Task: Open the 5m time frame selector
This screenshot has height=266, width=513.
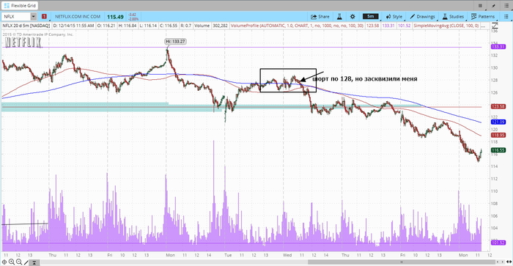Action: [x=370, y=16]
